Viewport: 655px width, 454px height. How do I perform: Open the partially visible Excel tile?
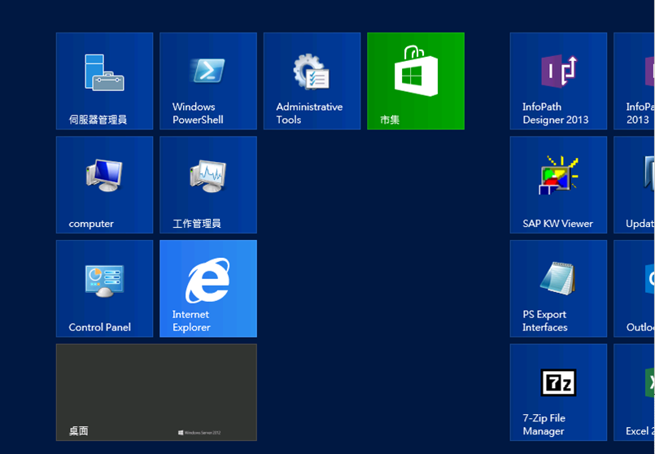pos(634,392)
